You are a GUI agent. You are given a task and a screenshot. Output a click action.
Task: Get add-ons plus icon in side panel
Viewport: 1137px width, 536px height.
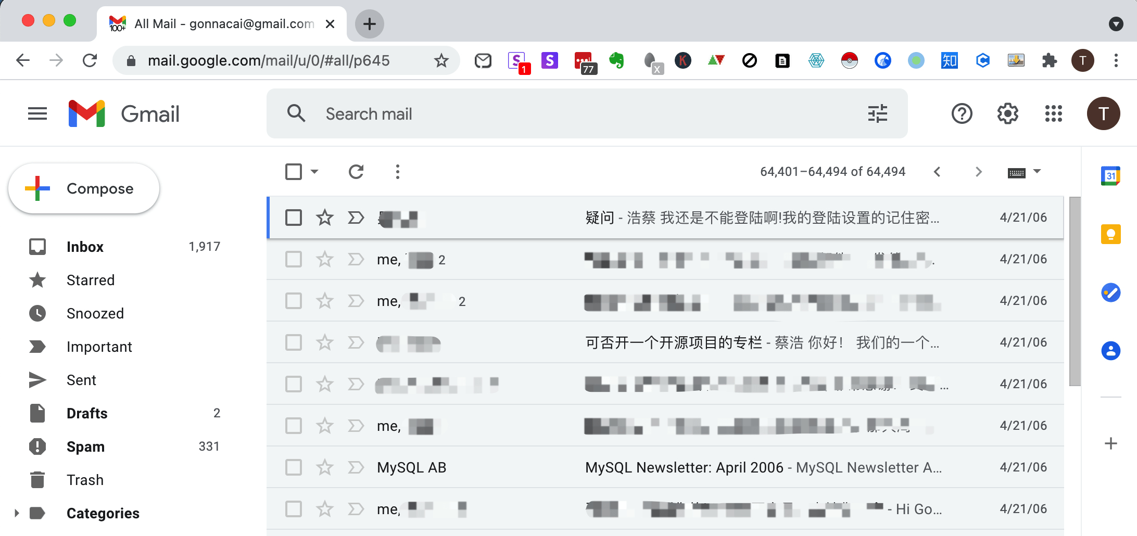click(x=1110, y=443)
